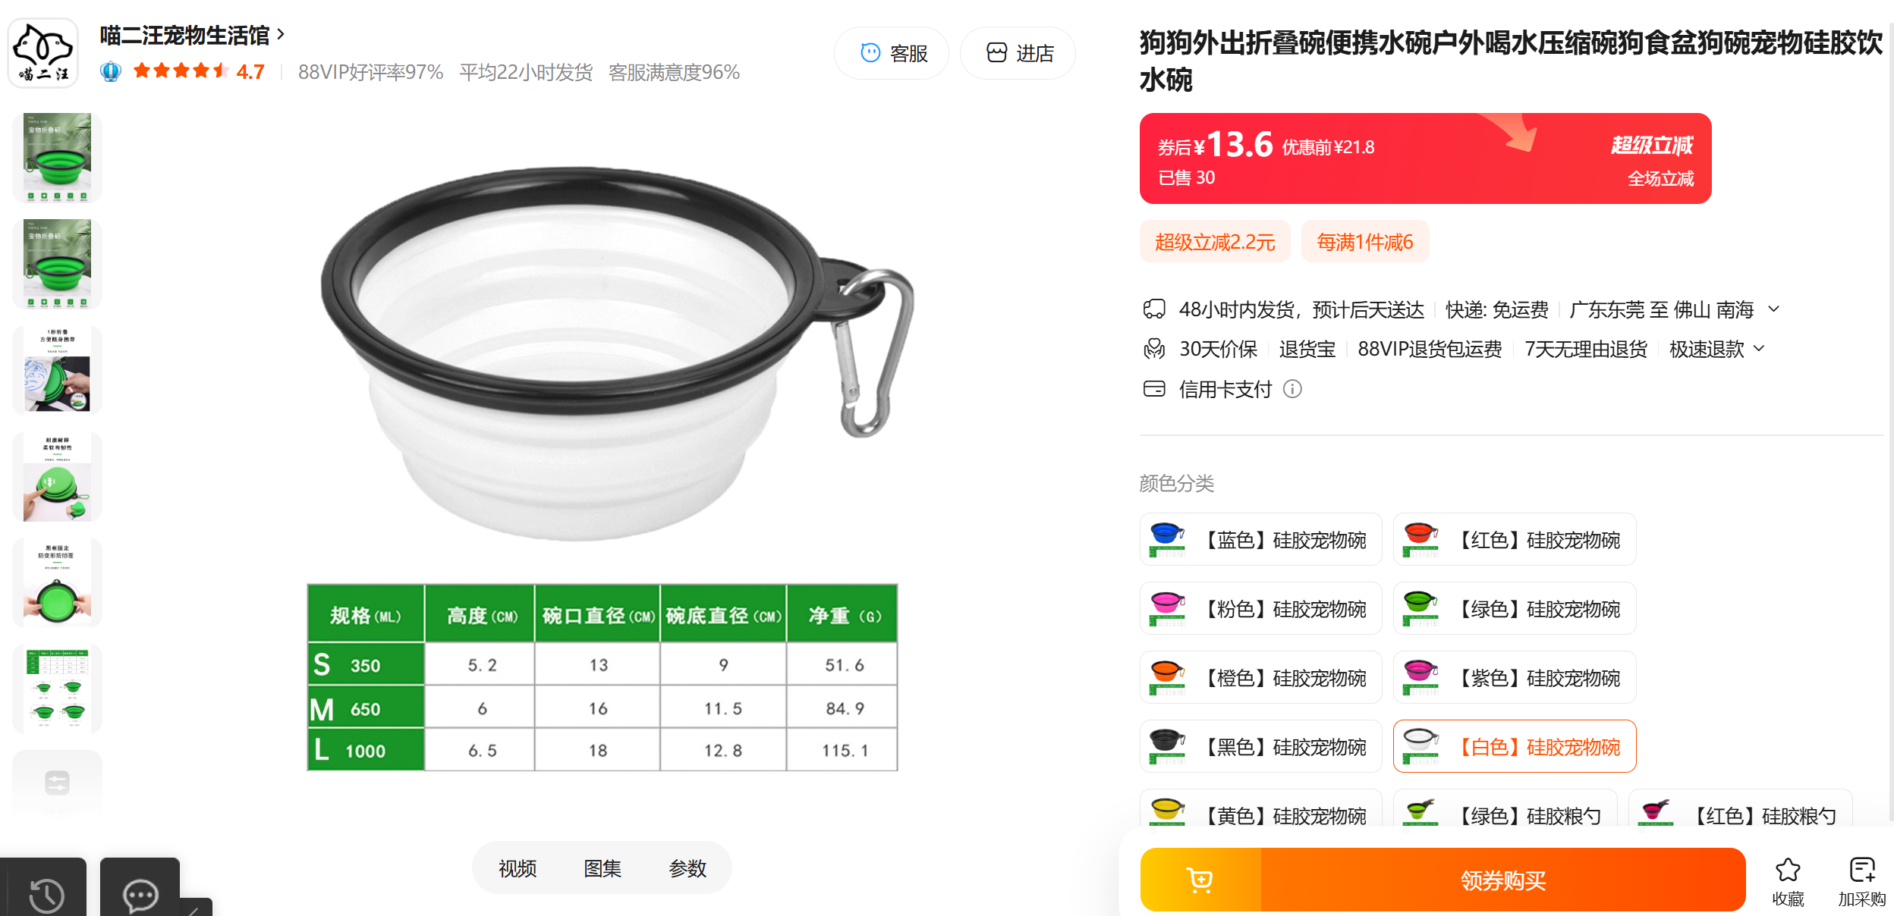Pick the 【红色】硅胶宠物碗 color swatch

tap(1515, 539)
